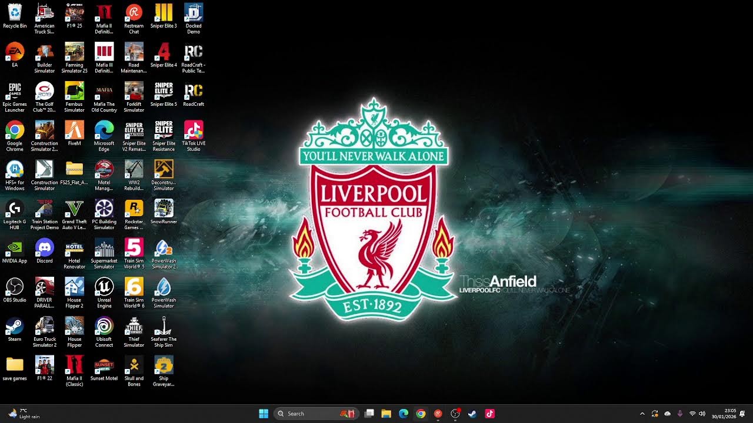
Task: Launch Euro Truck Simulator 2 shortcut
Action: (x=45, y=332)
